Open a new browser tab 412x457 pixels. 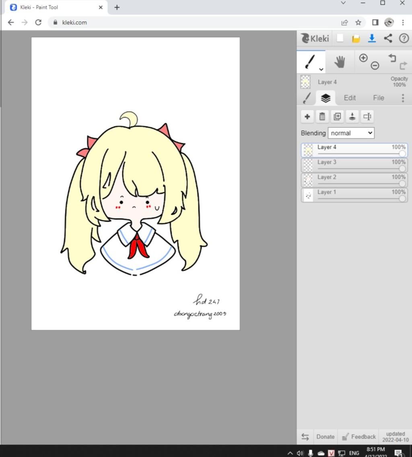point(117,7)
